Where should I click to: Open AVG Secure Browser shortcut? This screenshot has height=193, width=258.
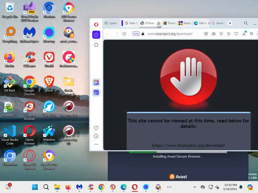click(x=69, y=12)
